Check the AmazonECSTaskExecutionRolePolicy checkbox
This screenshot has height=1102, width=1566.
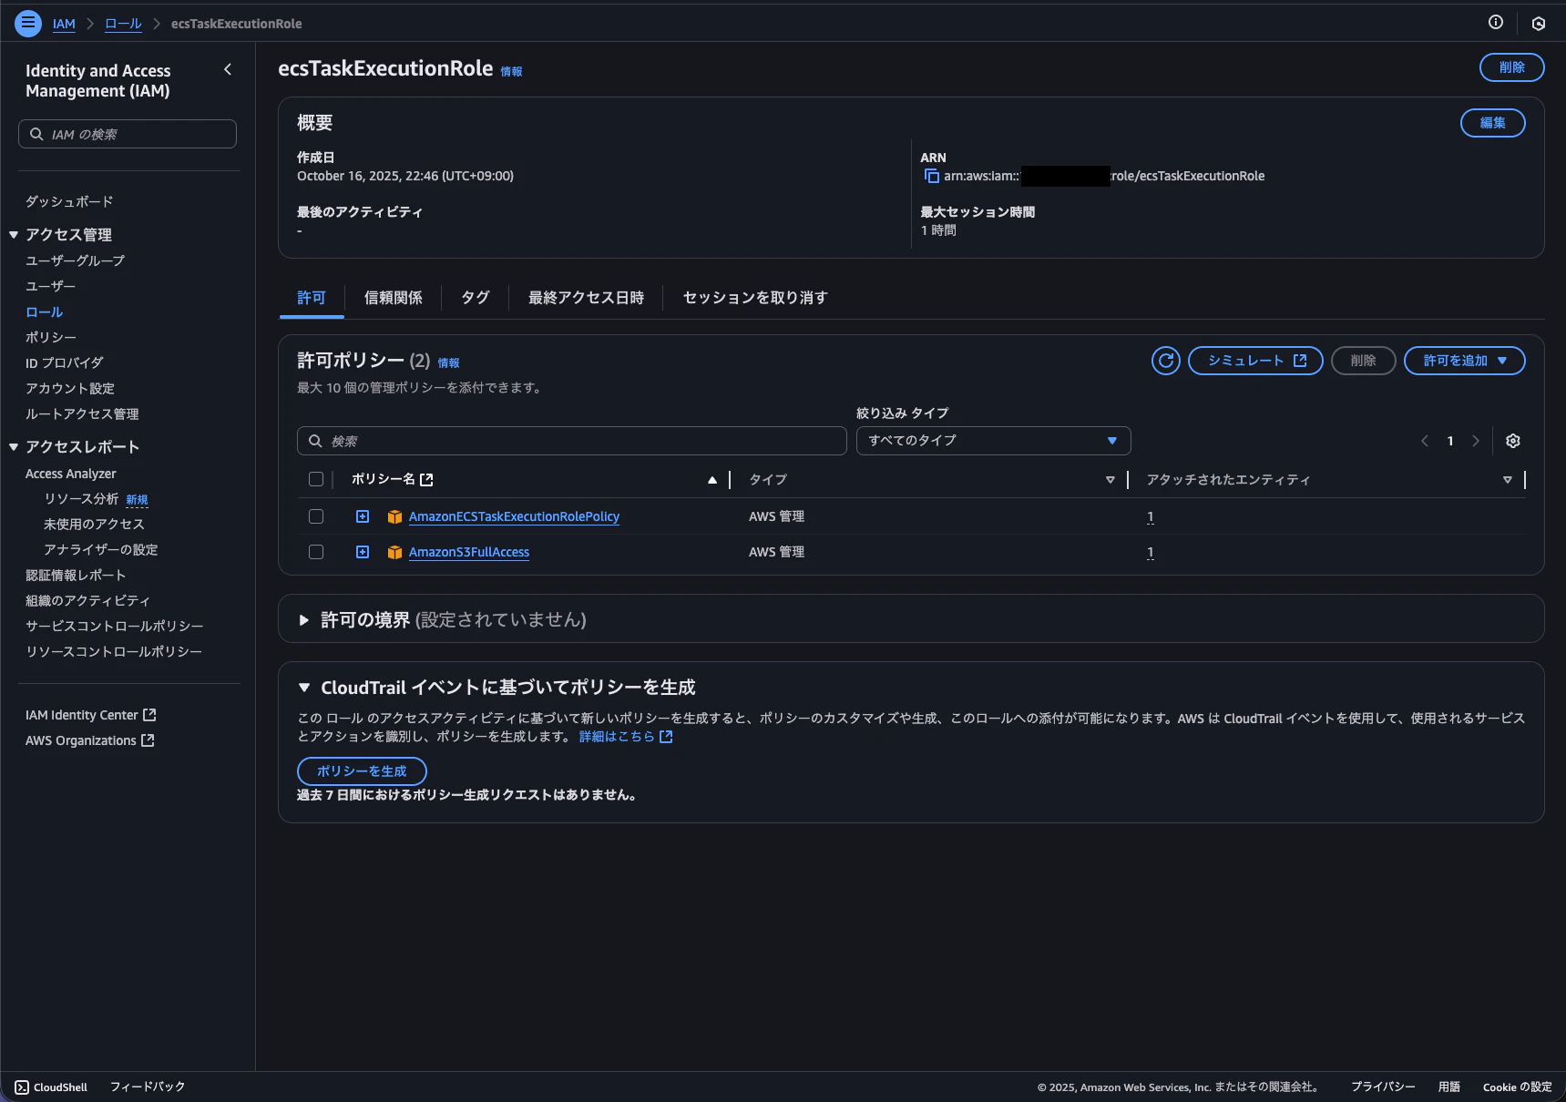(316, 516)
